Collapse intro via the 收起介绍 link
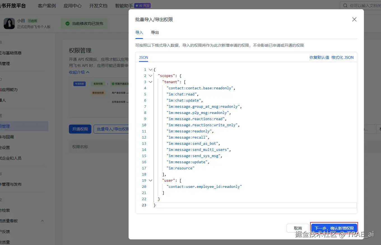Viewport: 381px width, 245px height. coord(79,72)
